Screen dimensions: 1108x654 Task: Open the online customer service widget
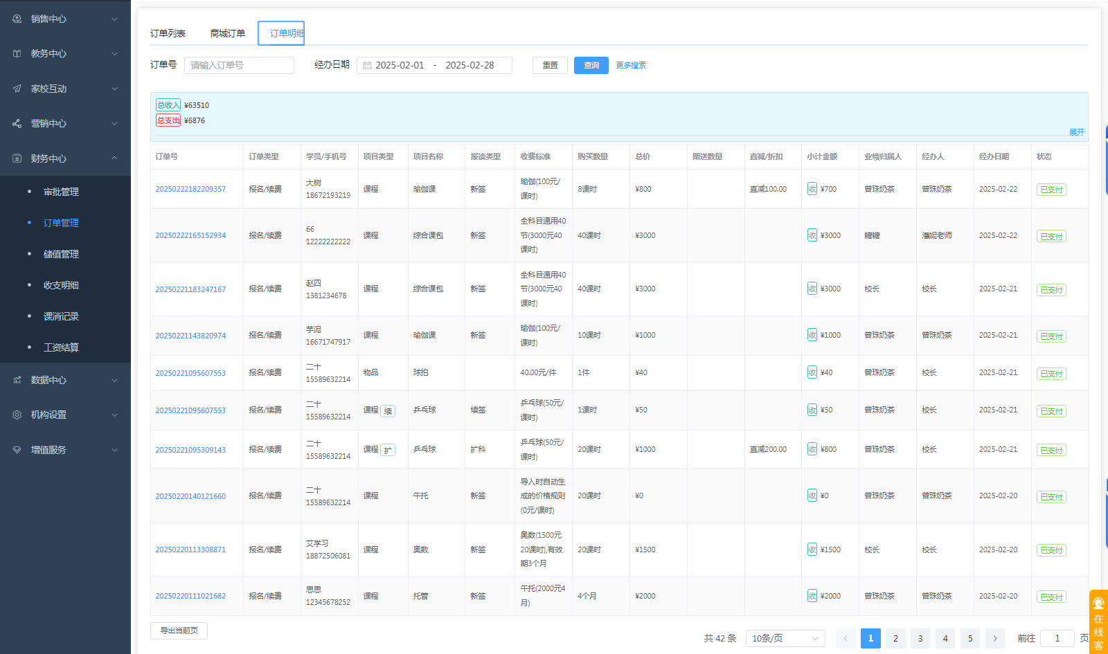click(x=1098, y=621)
